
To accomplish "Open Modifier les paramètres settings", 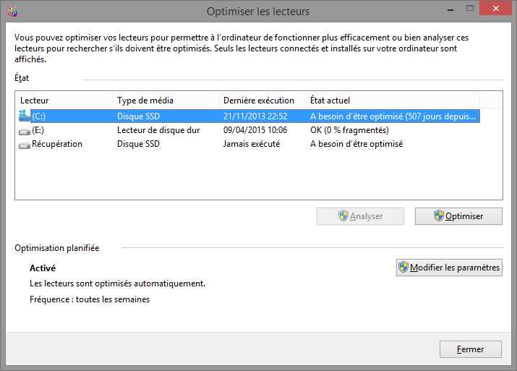I will click(449, 268).
